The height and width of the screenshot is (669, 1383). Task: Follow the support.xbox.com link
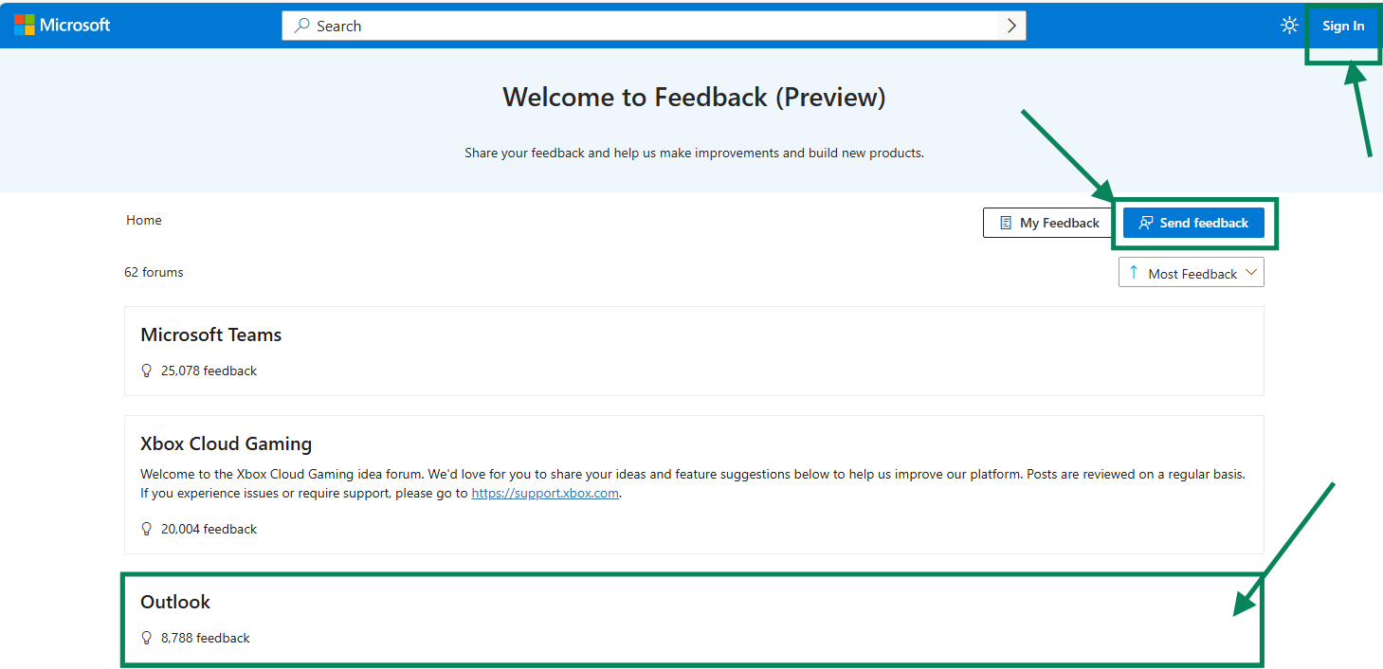click(545, 493)
